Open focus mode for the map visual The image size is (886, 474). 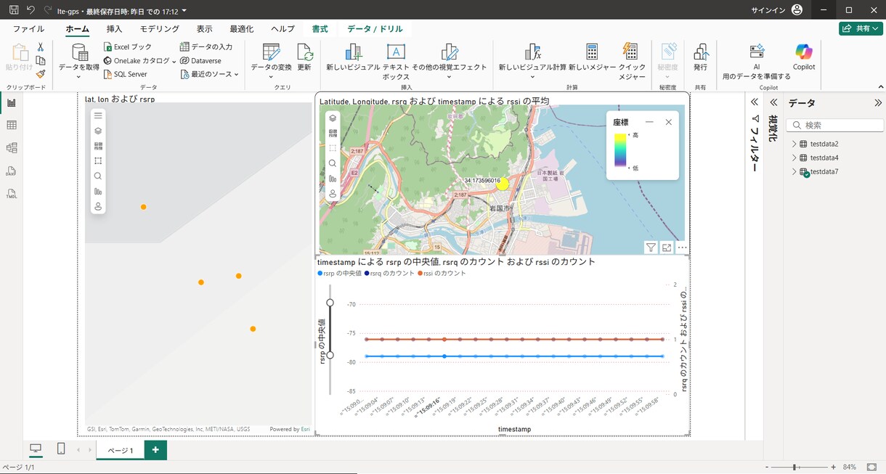pyautogui.click(x=667, y=248)
